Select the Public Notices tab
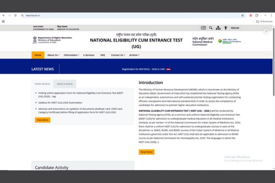 click(x=42, y=84)
